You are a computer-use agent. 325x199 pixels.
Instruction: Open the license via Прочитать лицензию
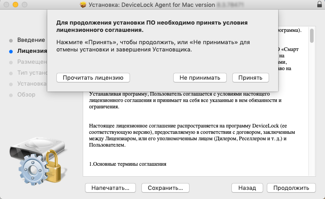coord(93,78)
